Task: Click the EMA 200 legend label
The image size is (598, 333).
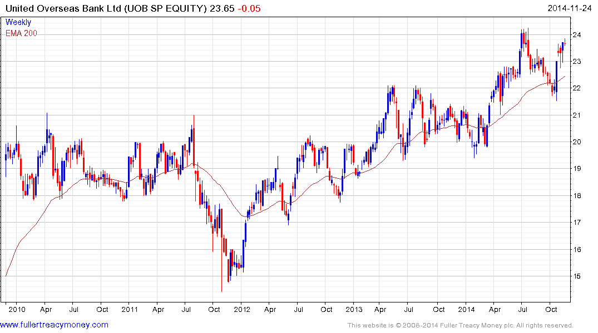Action: pyautogui.click(x=21, y=33)
